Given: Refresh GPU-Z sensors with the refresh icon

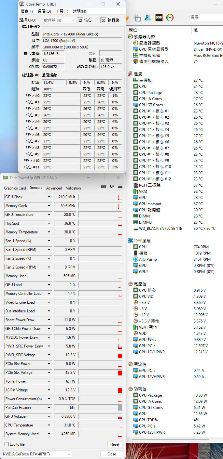Looking at the screenshot, I should [x=112, y=186].
